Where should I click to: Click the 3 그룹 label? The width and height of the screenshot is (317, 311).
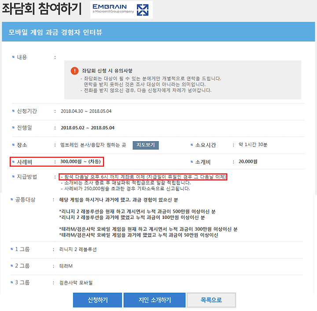pyautogui.click(x=22, y=282)
